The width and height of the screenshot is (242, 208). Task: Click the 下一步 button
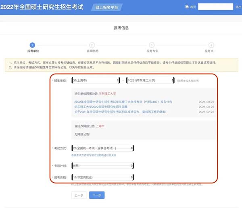point(97,195)
